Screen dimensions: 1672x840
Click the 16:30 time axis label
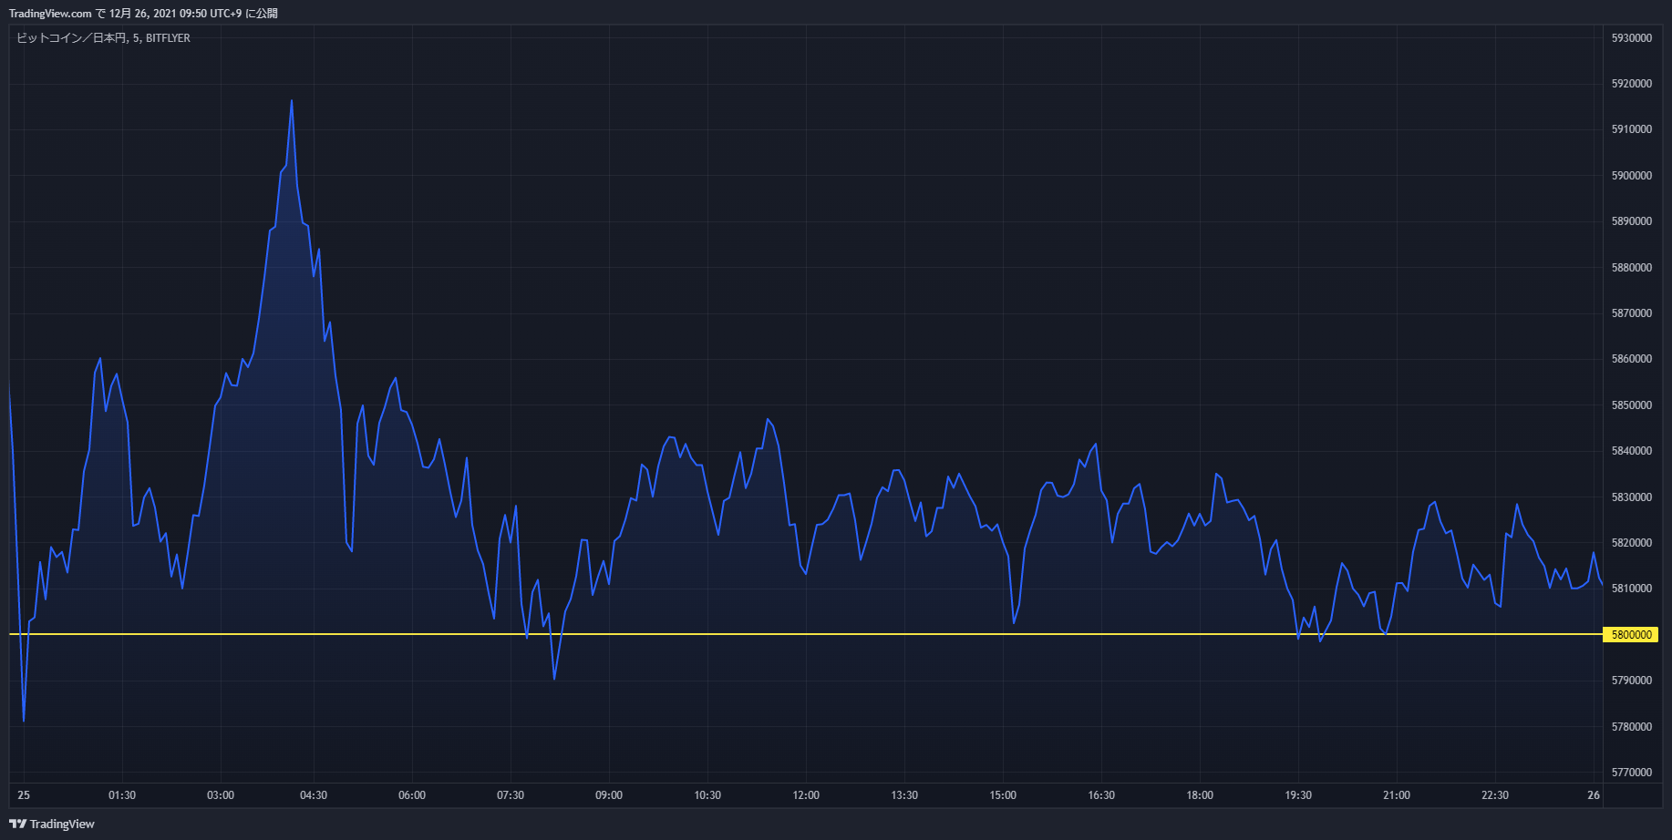(x=1101, y=795)
